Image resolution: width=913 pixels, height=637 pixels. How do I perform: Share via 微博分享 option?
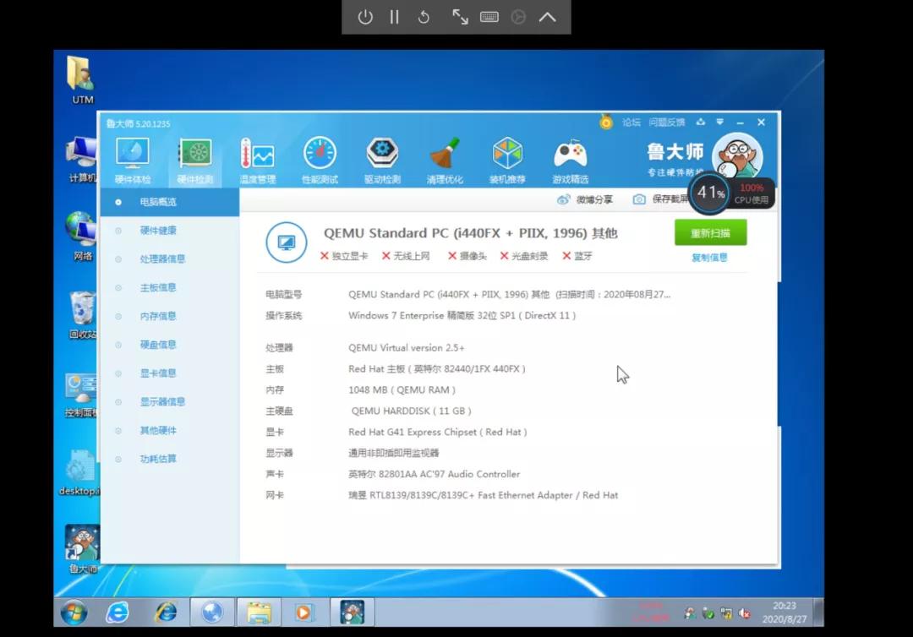point(591,199)
